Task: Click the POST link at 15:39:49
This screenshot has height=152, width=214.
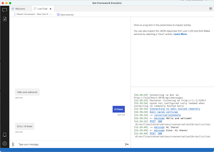Action: click(x=153, y=133)
